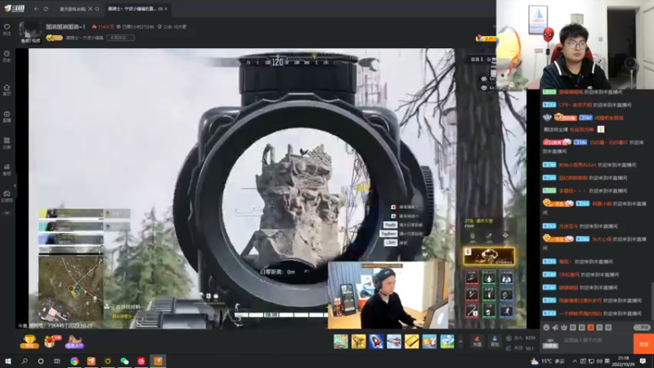Open categories grid sidebar icon
Screen dimensions: 654x368
point(7,143)
